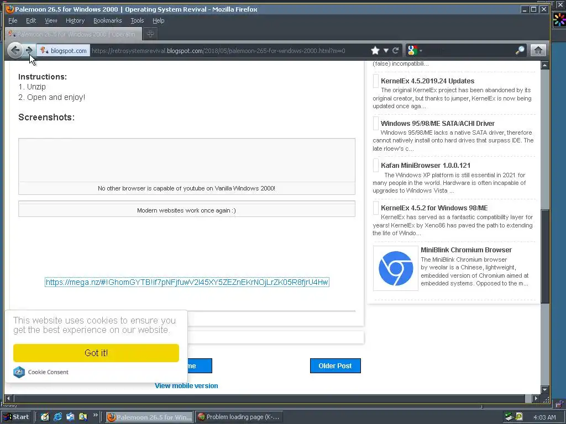Click the MiniBlink Chromium logo thumbnail
This screenshot has width=566, height=424.
396,268
